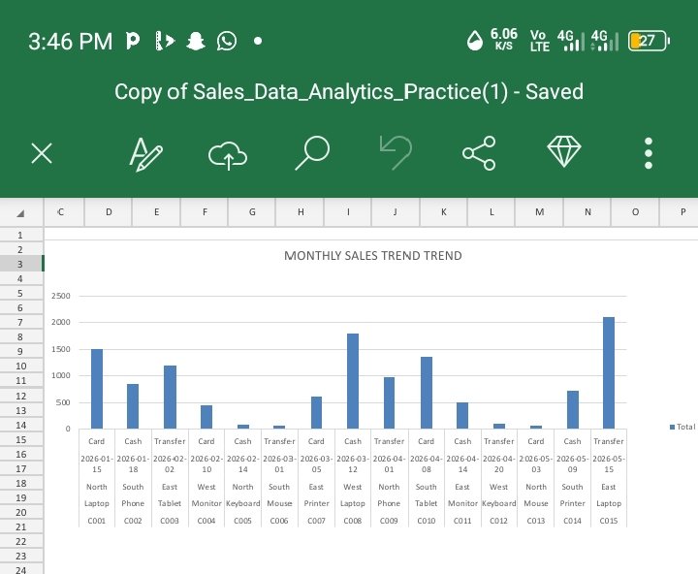698x574 pixels.
Task: Tap the undo arrow icon
Action: [x=396, y=153]
